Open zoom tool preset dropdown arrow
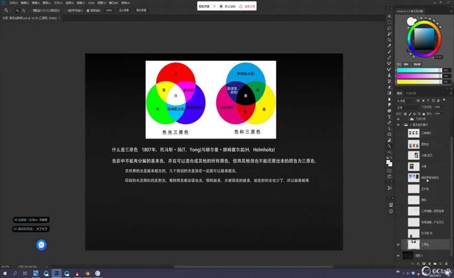Viewport: 454px width, 278px height. (11, 11)
